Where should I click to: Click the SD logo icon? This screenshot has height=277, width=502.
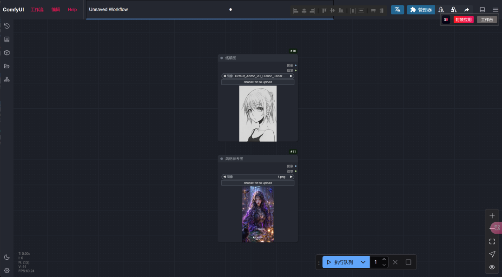[x=446, y=20]
